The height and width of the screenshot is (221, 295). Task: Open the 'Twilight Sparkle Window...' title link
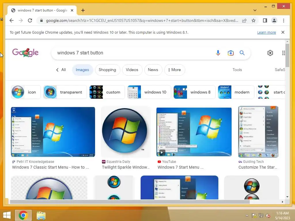pyautogui.click(x=126, y=167)
